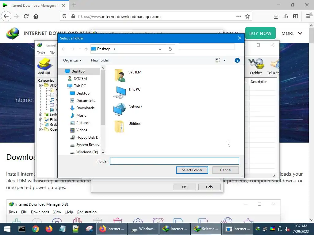
Task: Select Music in navigation pane
Action: [x=81, y=115]
